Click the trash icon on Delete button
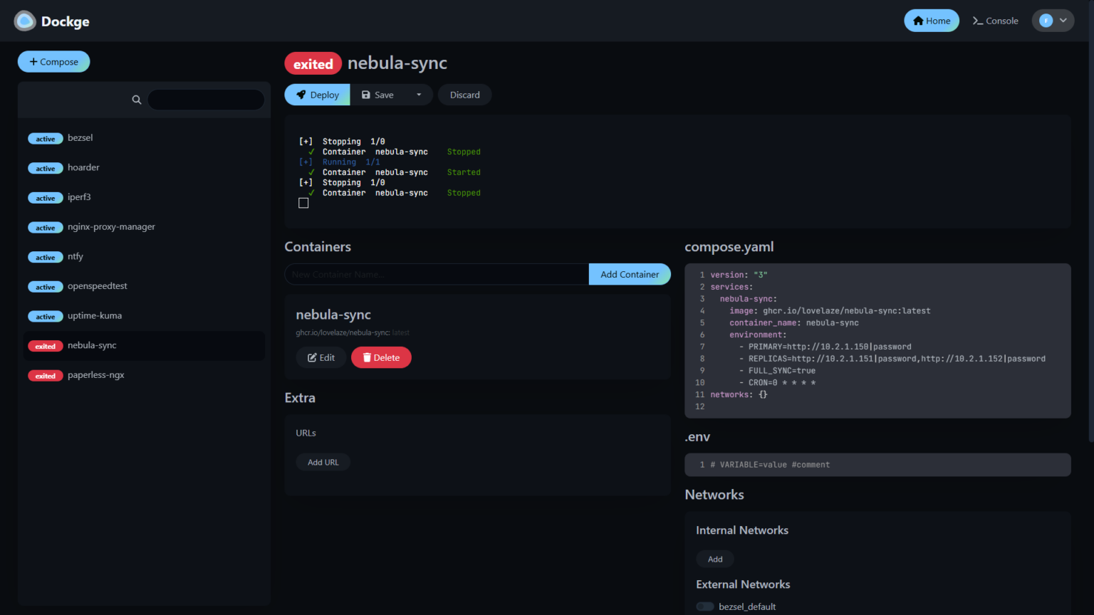1094x615 pixels. [366, 357]
